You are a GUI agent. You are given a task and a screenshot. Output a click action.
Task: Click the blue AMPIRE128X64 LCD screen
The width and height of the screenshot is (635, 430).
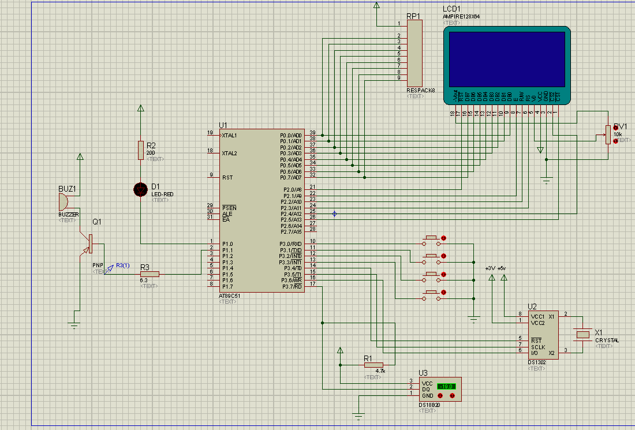pos(507,59)
